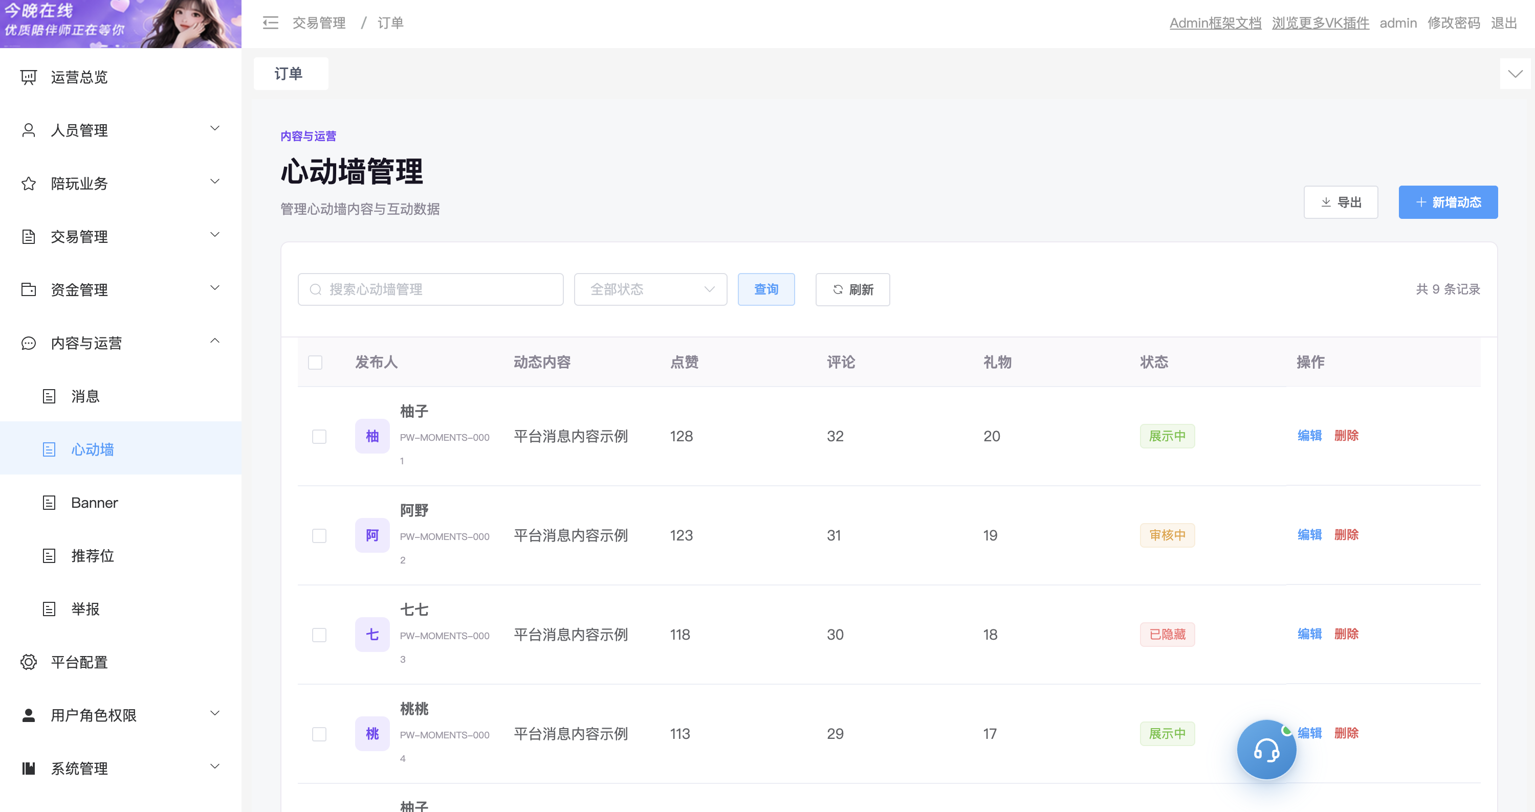Click the 刷新 refresh button
The image size is (1535, 812).
pos(853,289)
